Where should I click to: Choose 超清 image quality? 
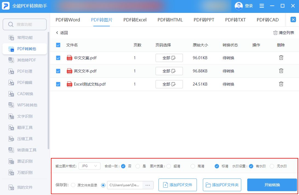(x=169, y=166)
